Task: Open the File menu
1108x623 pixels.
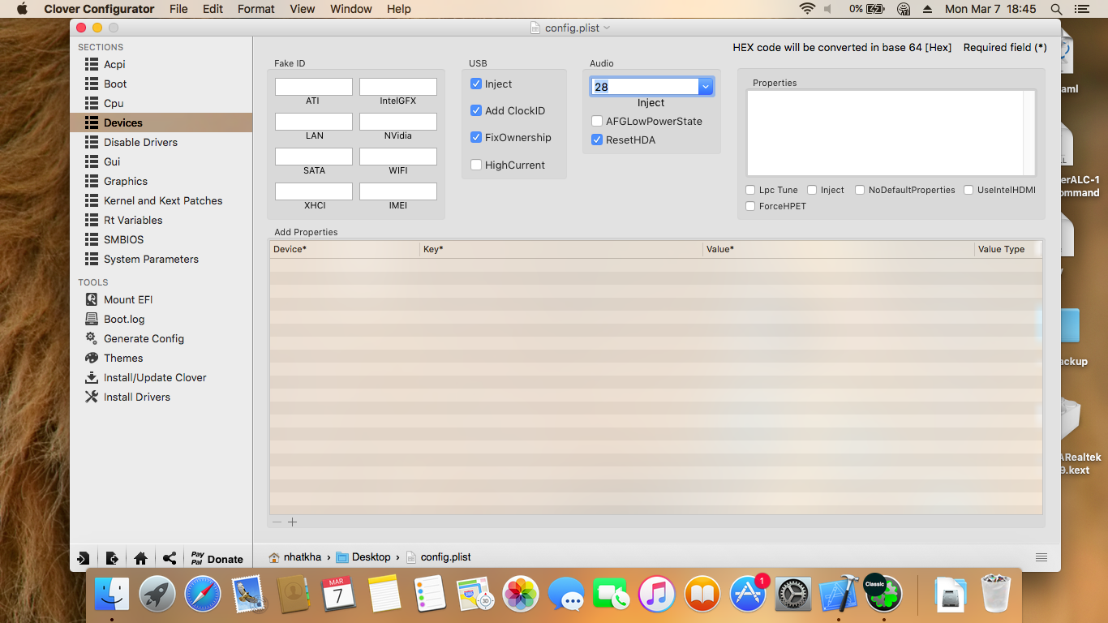Action: point(178,9)
